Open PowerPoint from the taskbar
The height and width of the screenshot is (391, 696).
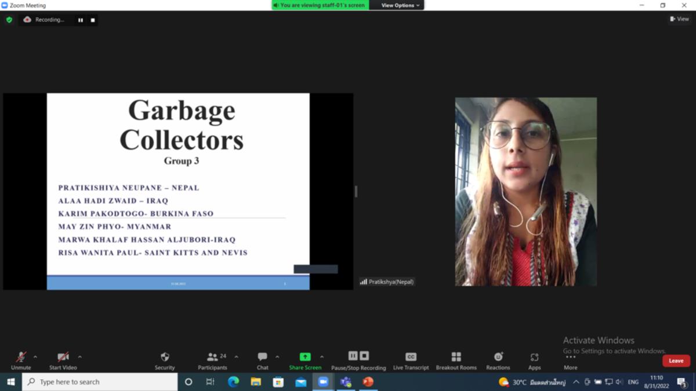pos(368,382)
